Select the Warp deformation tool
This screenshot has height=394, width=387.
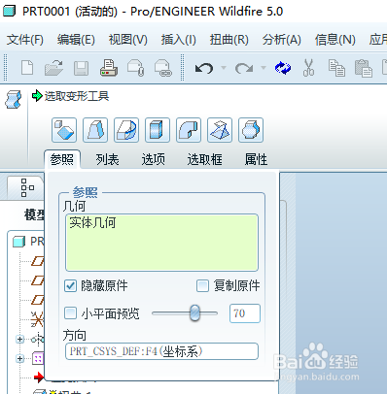(95, 130)
